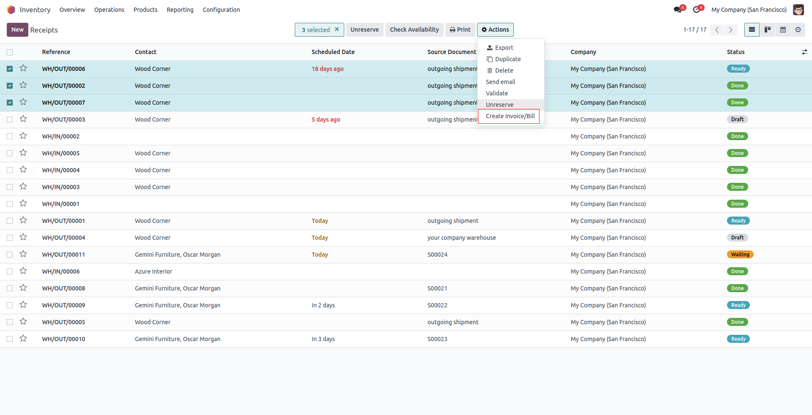
Task: Switch to activity clock view
Action: [x=798, y=30]
